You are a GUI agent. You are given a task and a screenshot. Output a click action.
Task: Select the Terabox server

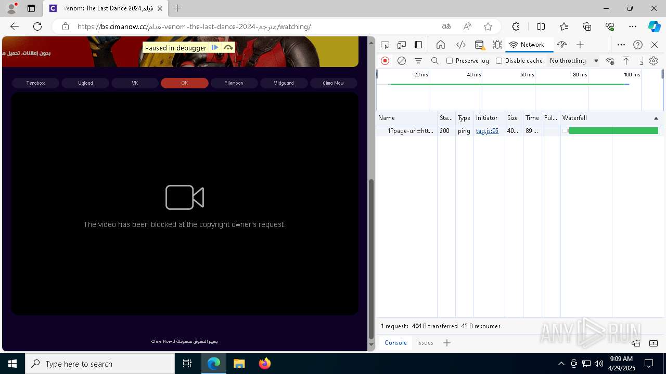tap(36, 83)
